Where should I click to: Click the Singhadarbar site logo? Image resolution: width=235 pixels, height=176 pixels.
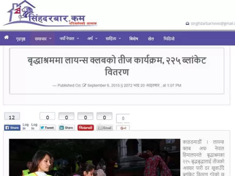[50, 14]
